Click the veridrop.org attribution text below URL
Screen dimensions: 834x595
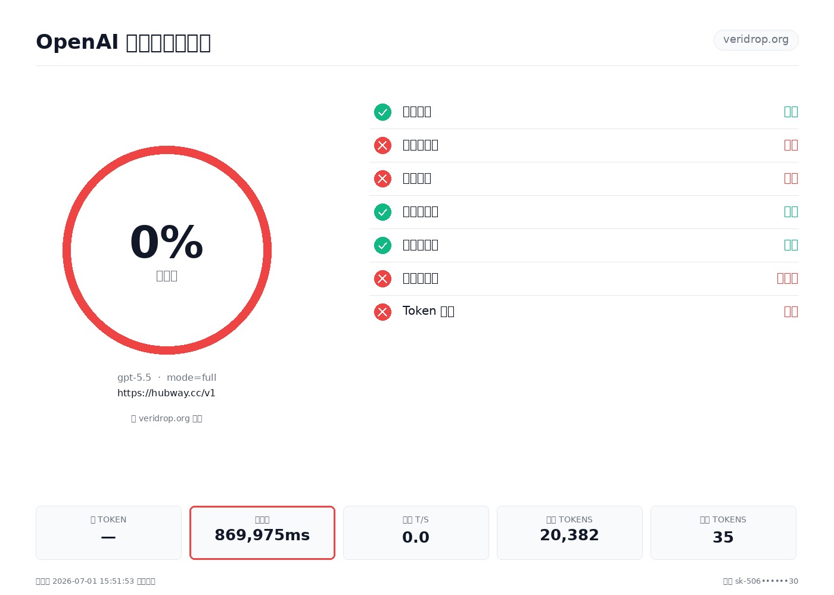click(167, 418)
